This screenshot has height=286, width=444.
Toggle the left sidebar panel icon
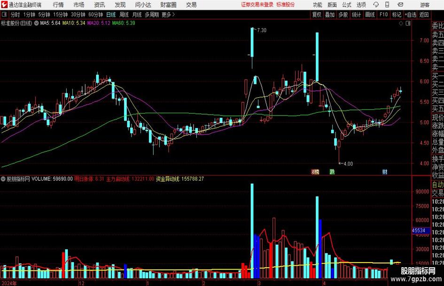pyautogui.click(x=4, y=15)
